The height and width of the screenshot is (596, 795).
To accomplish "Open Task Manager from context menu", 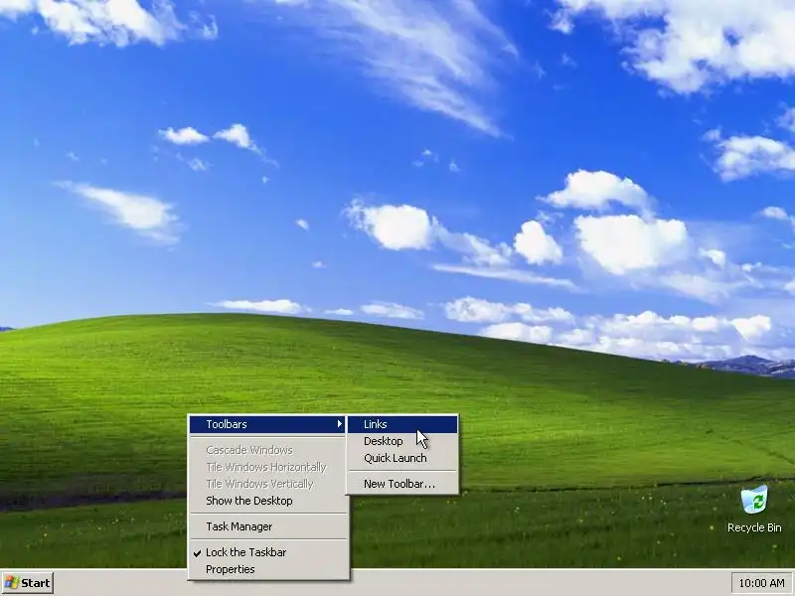I will (268, 526).
